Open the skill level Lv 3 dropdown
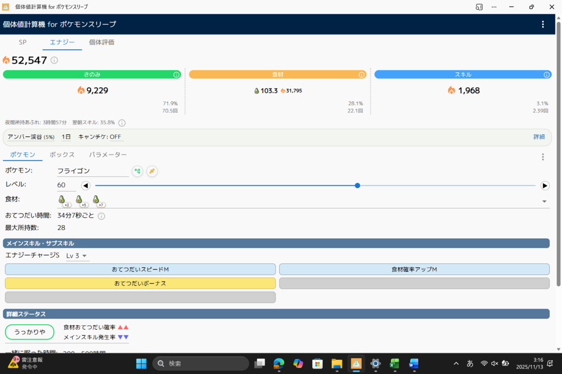Image resolution: width=562 pixels, height=374 pixels. (x=77, y=256)
